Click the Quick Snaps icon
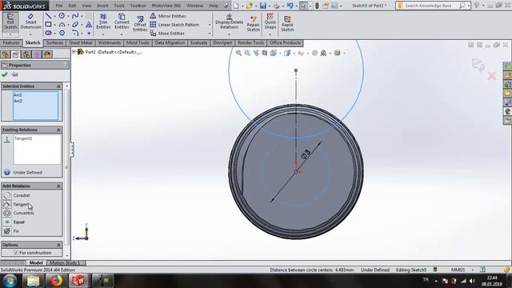The image size is (512, 288). pos(270,21)
